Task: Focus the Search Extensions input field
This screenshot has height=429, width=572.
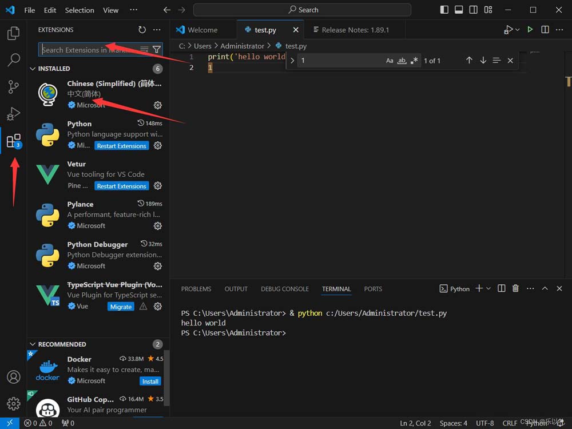Action: click(86, 50)
